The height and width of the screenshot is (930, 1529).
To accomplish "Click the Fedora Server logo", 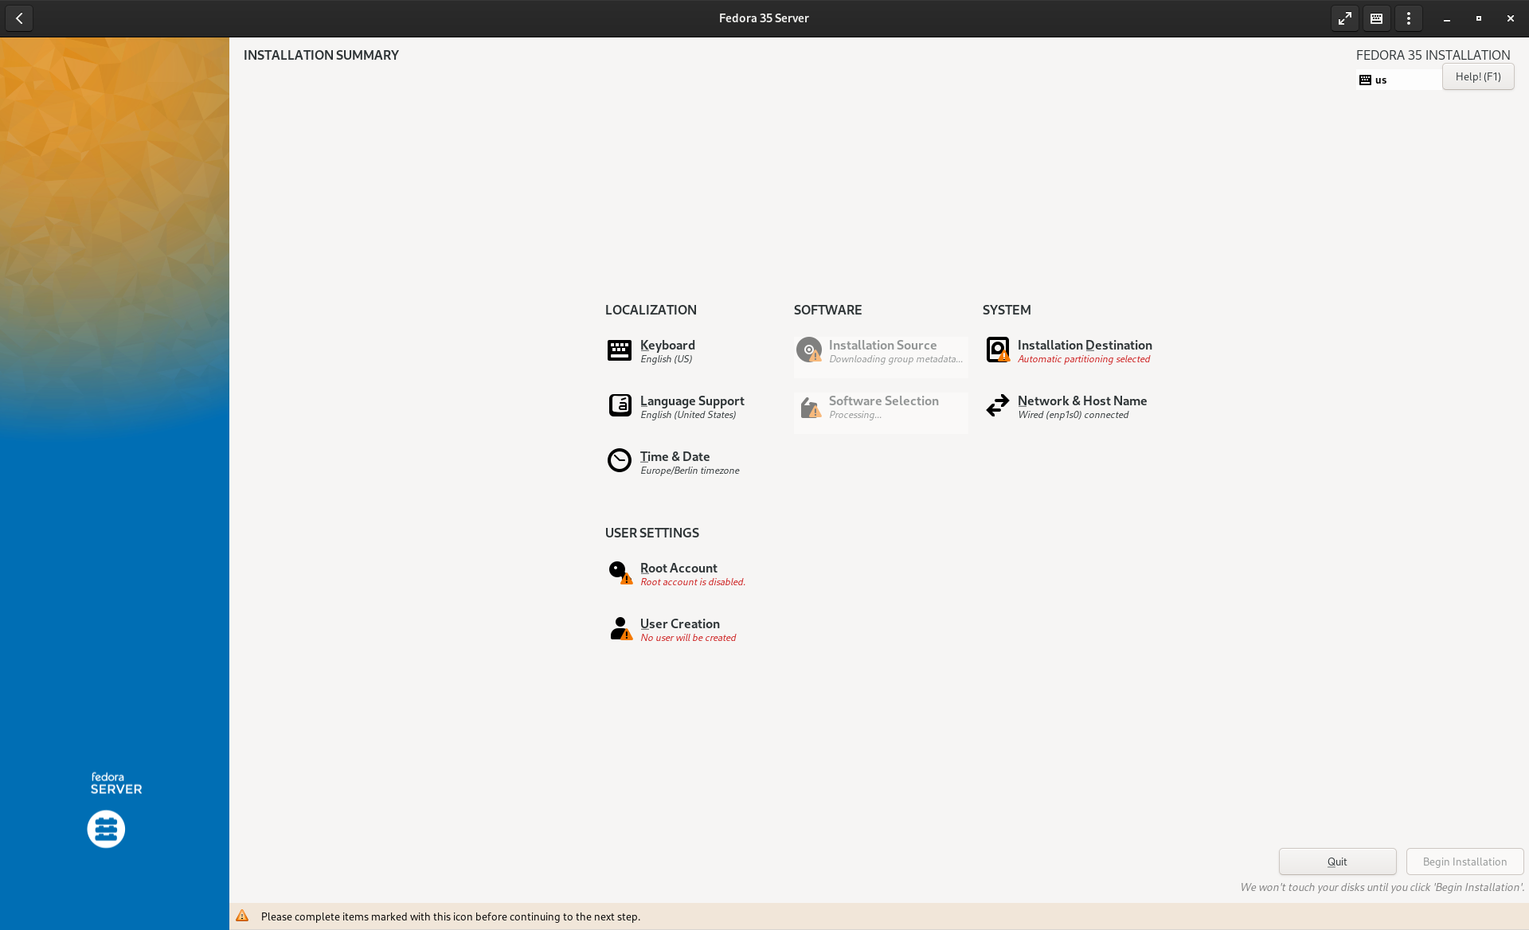I will pos(106,829).
